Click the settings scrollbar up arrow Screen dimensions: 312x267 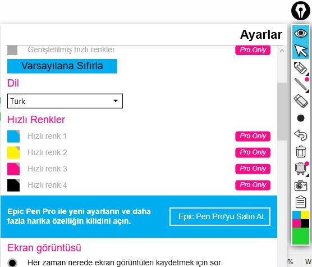[282, 51]
